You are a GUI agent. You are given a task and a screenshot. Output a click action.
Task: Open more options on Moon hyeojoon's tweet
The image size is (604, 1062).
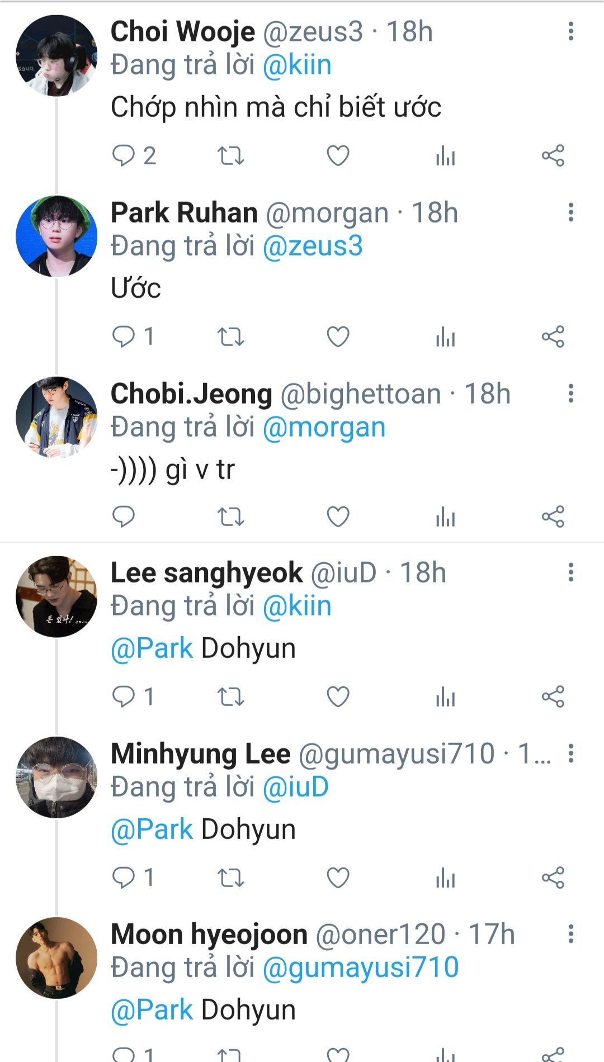[x=570, y=933]
